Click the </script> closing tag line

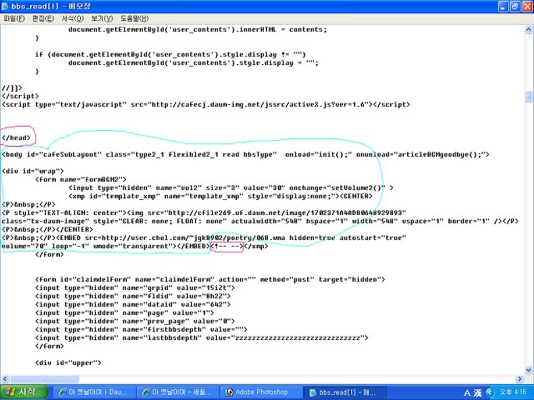click(20, 96)
